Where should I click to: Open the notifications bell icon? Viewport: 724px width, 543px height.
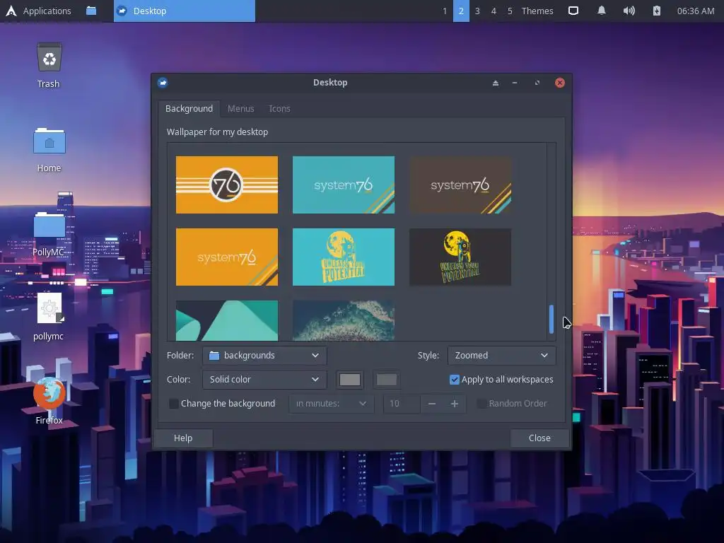coord(601,11)
